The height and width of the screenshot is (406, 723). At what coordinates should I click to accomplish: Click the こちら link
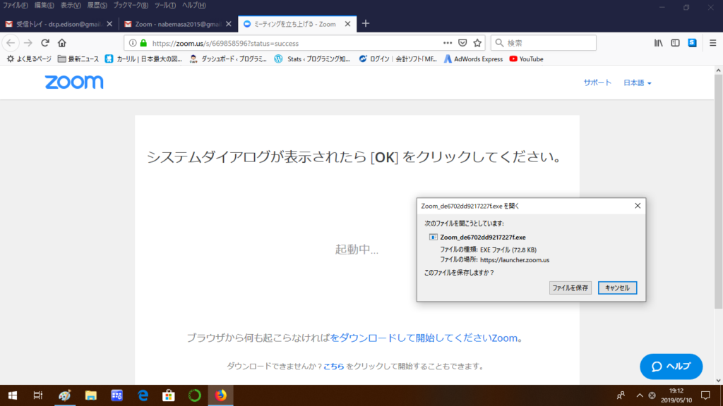tap(334, 367)
